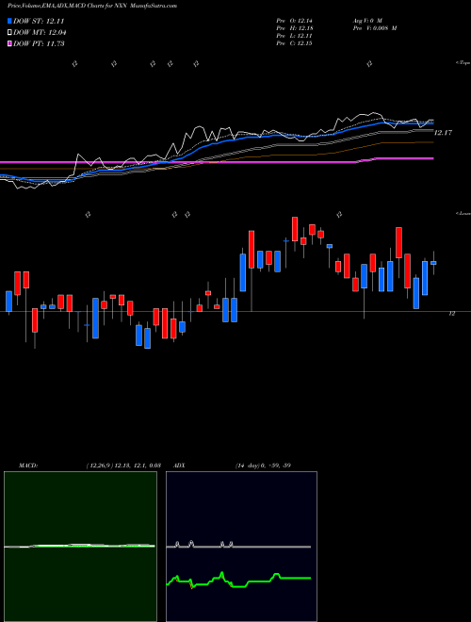Click the '12' price level label by the orange line
This screenshot has height=622, width=471.
451,314
